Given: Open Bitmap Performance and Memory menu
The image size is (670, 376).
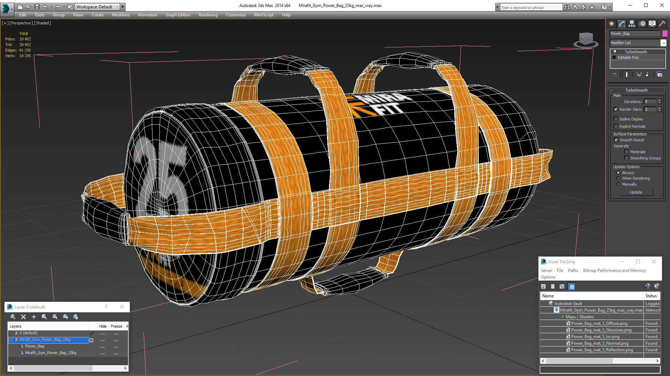Looking at the screenshot, I should pos(614,271).
